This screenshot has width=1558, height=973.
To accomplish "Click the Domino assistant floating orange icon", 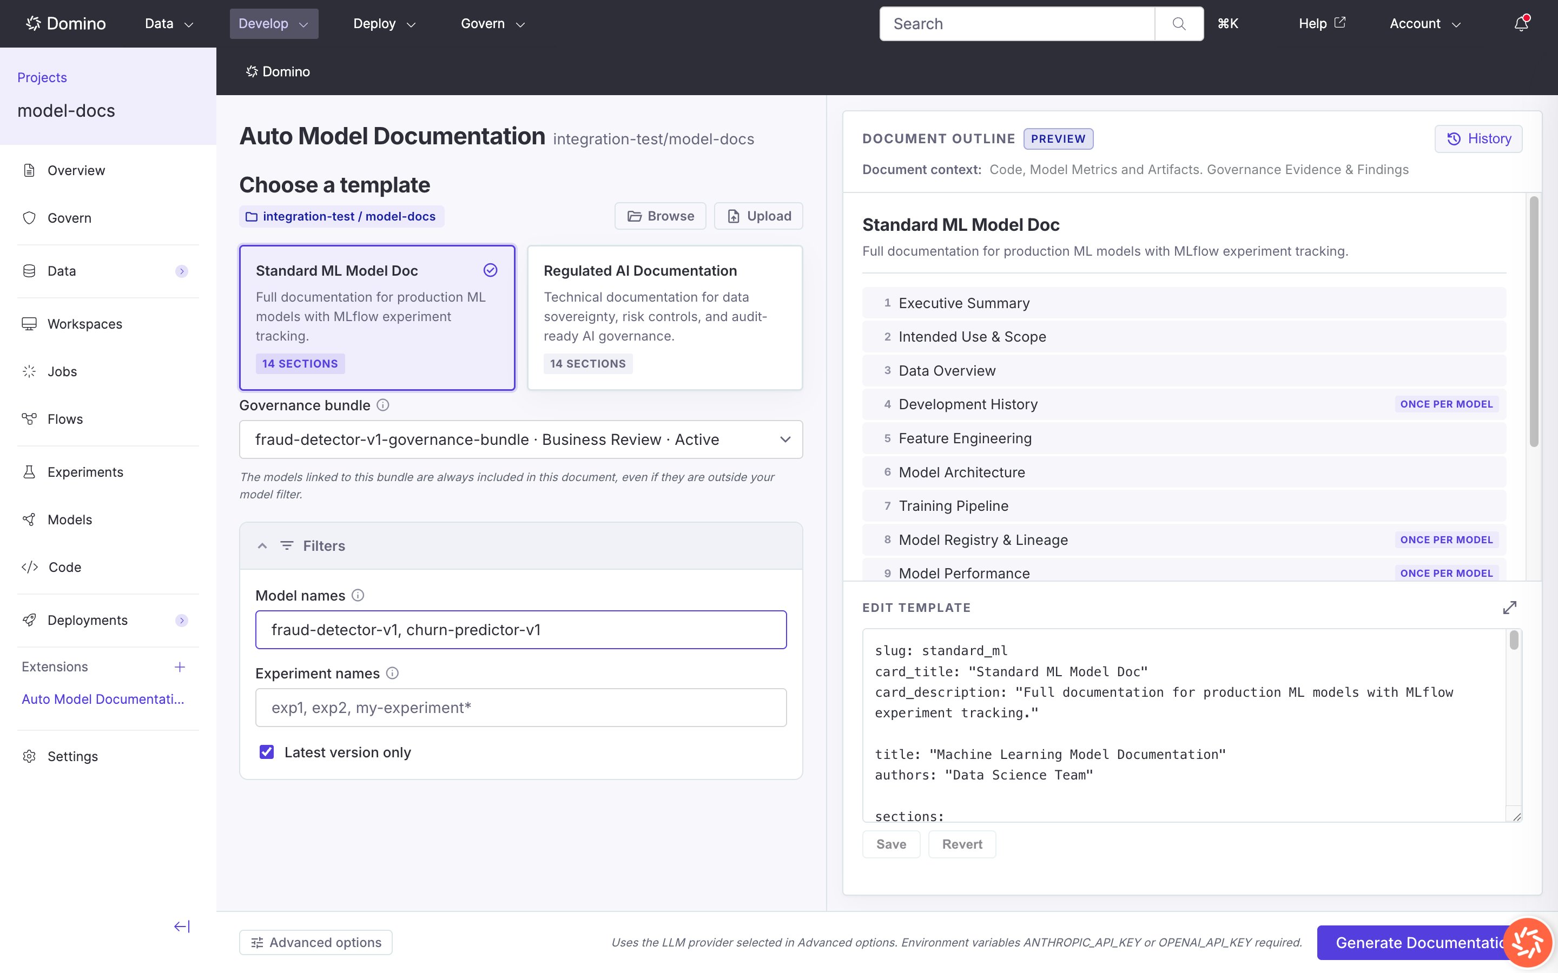I will pos(1528,943).
